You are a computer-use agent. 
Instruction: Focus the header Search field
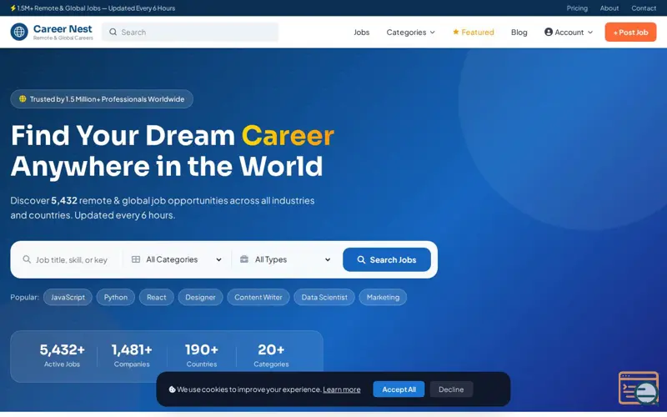click(190, 32)
